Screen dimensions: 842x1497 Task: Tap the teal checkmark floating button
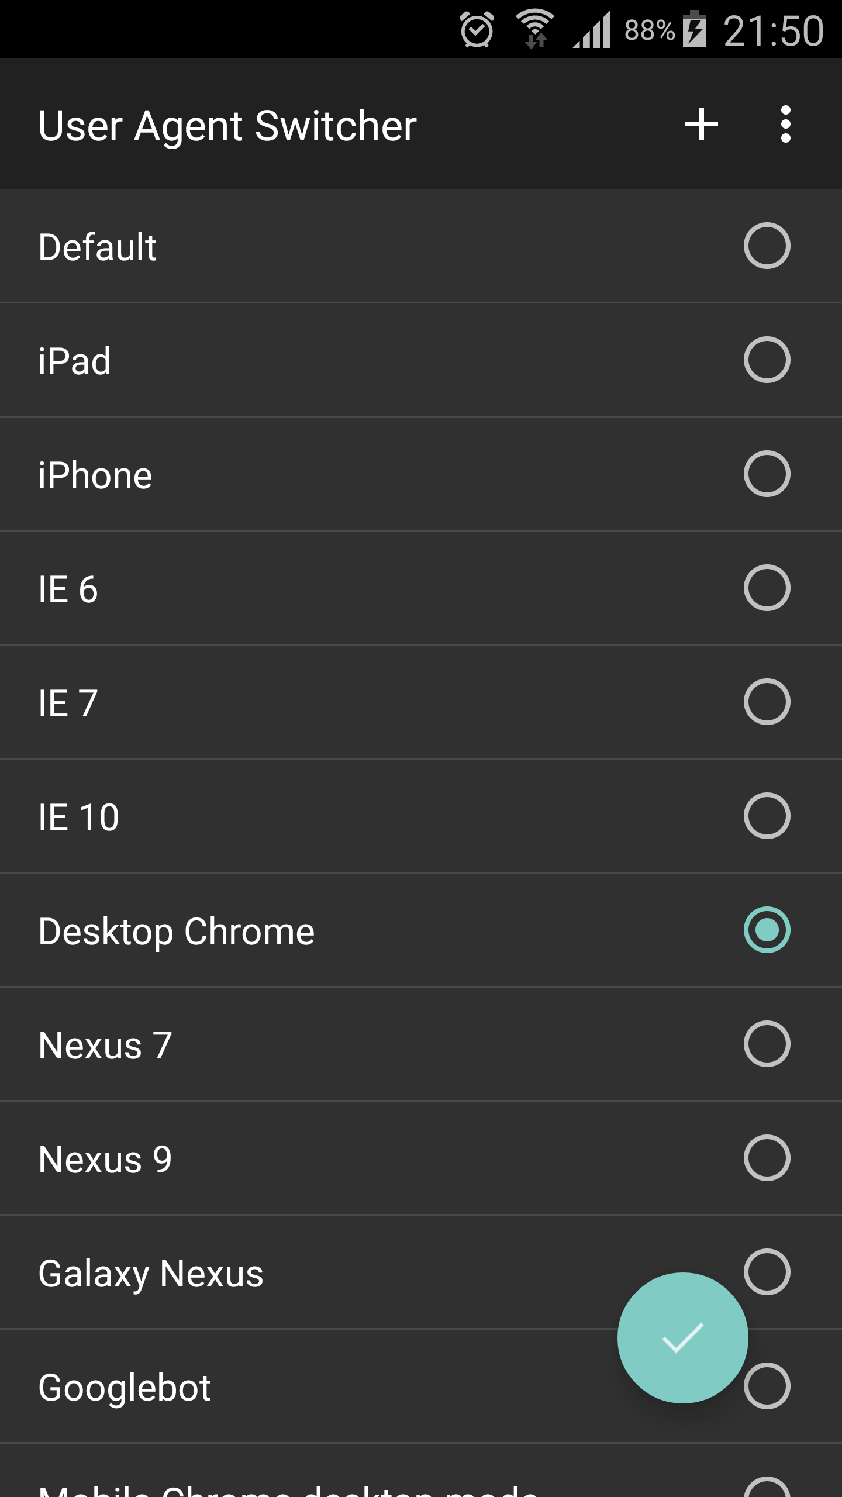(x=682, y=1337)
